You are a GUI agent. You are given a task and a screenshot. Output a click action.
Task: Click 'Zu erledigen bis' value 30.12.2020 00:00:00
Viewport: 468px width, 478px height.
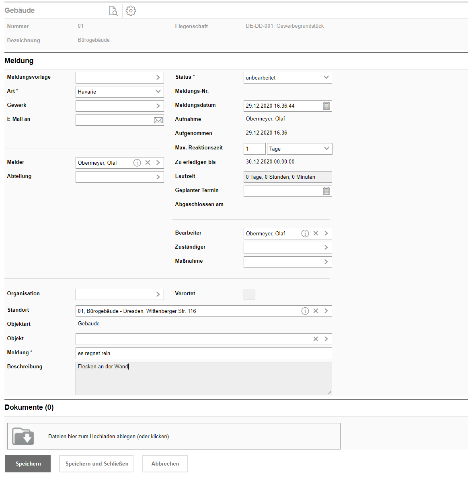pos(270,161)
